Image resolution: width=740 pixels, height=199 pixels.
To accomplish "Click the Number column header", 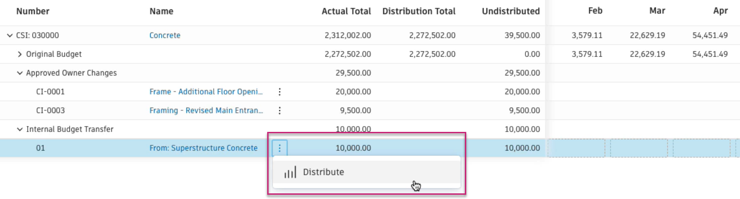I will (33, 11).
